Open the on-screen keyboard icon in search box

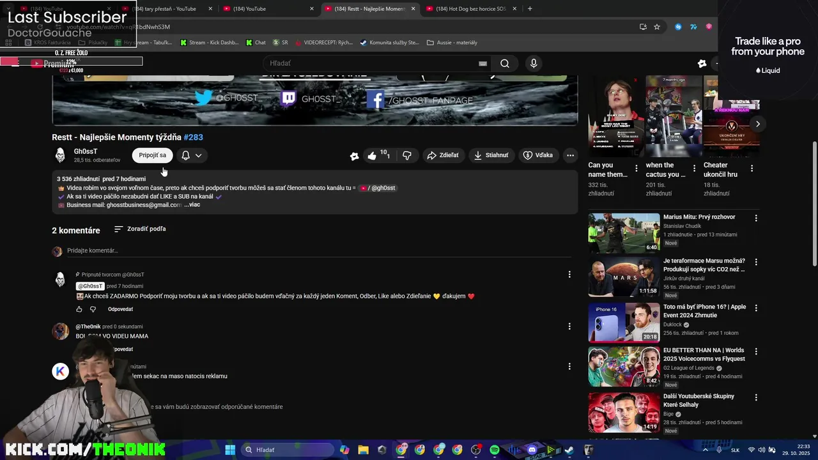(x=482, y=63)
